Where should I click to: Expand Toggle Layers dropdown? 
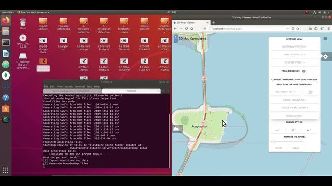click(x=294, y=116)
